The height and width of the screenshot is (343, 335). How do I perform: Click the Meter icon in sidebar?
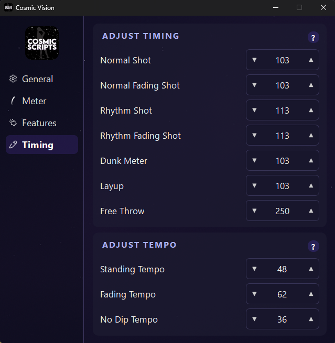coord(13,101)
